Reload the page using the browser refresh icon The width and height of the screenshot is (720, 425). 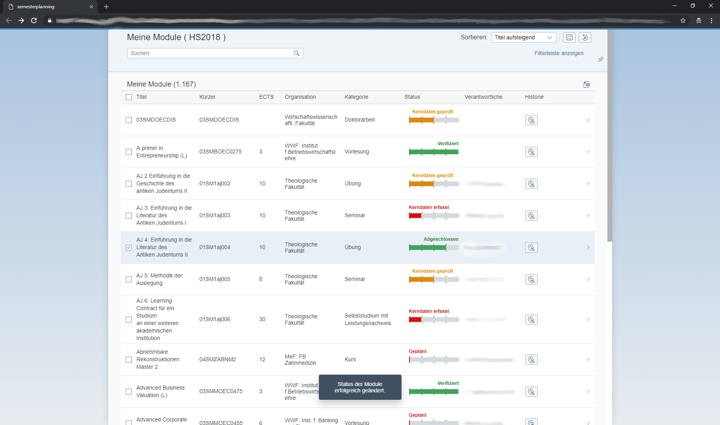34,20
